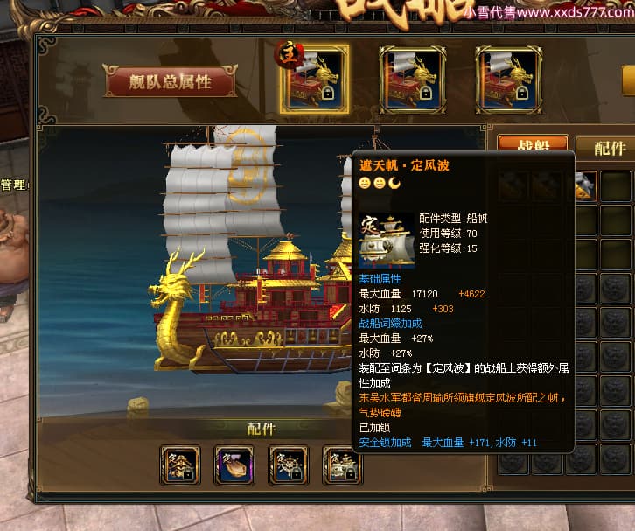Select the third warship icon
Viewport: 635px width, 531px height.
click(x=509, y=80)
